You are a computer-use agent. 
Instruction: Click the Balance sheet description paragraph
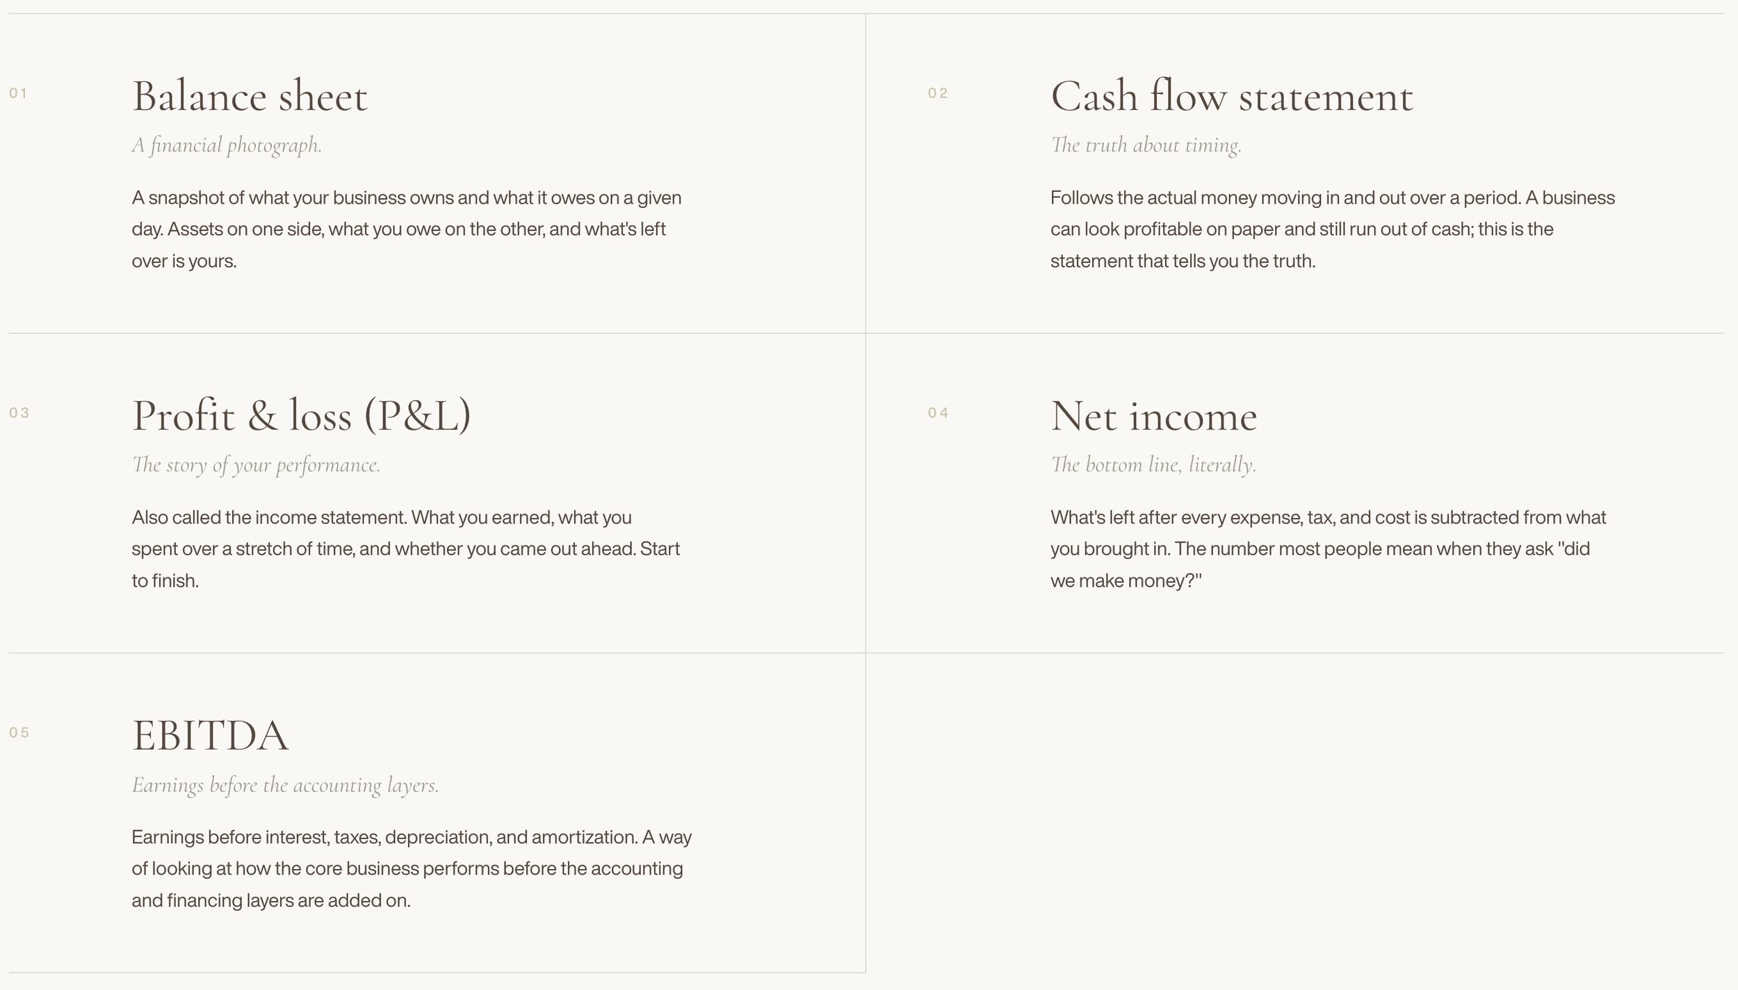pyautogui.click(x=407, y=229)
